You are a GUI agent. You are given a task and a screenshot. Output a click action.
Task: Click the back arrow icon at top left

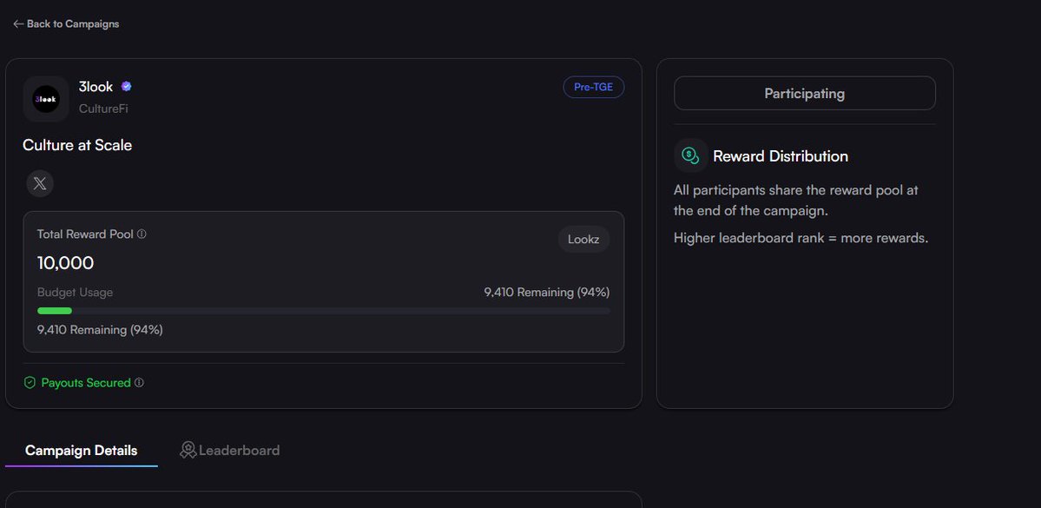pyautogui.click(x=18, y=24)
